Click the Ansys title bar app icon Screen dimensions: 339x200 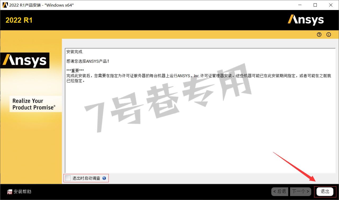click(x=5, y=5)
